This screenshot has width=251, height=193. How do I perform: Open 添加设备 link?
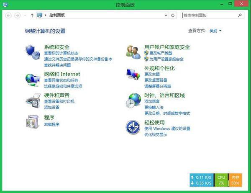click(52, 107)
